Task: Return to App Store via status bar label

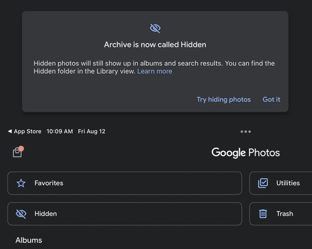Action: pyautogui.click(x=27, y=132)
